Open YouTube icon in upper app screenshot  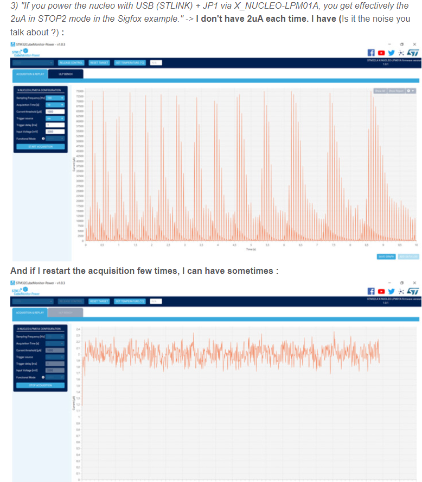381,53
